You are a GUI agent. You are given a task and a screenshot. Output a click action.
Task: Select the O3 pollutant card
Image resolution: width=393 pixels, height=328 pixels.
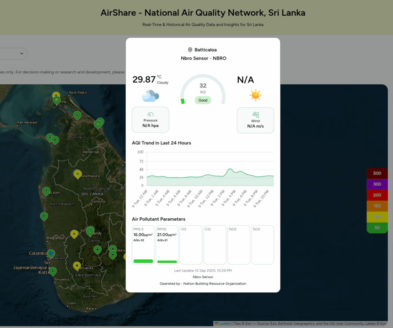coord(191,245)
